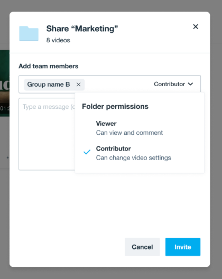Open the Contributor role dropdown label

tap(169, 84)
